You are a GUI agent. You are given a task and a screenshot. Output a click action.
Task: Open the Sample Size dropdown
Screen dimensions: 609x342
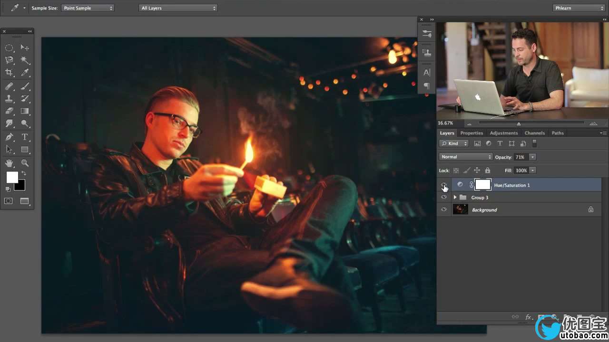point(88,8)
